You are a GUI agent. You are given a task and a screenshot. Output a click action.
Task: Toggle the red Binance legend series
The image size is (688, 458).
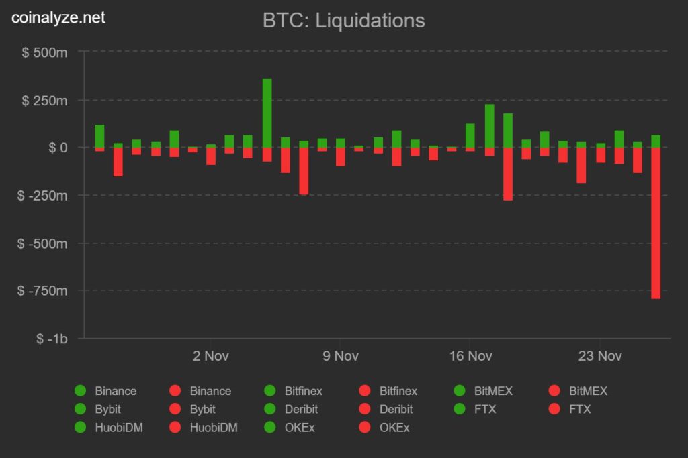pyautogui.click(x=200, y=390)
